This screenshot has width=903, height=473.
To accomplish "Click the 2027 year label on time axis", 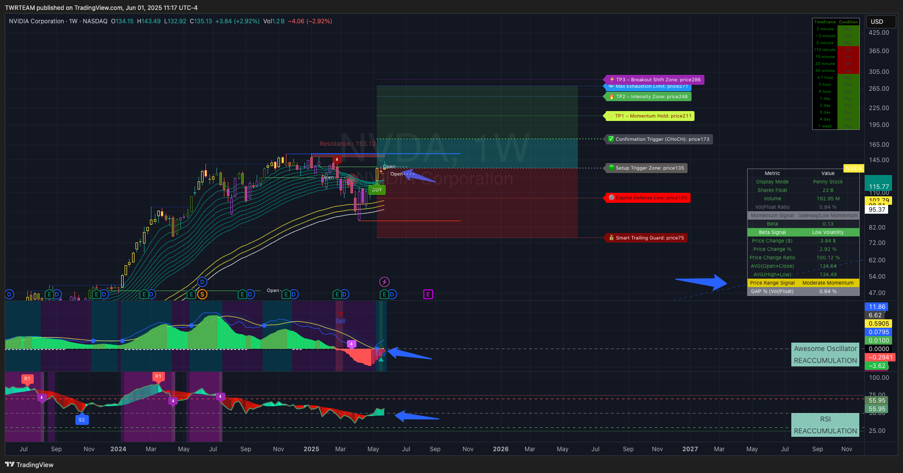I will [x=690, y=449].
